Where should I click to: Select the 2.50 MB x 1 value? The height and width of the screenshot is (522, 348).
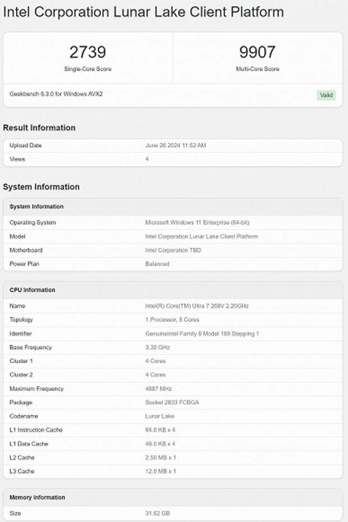pyautogui.click(x=161, y=457)
